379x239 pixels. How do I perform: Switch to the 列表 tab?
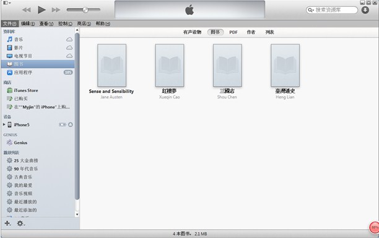click(x=269, y=32)
